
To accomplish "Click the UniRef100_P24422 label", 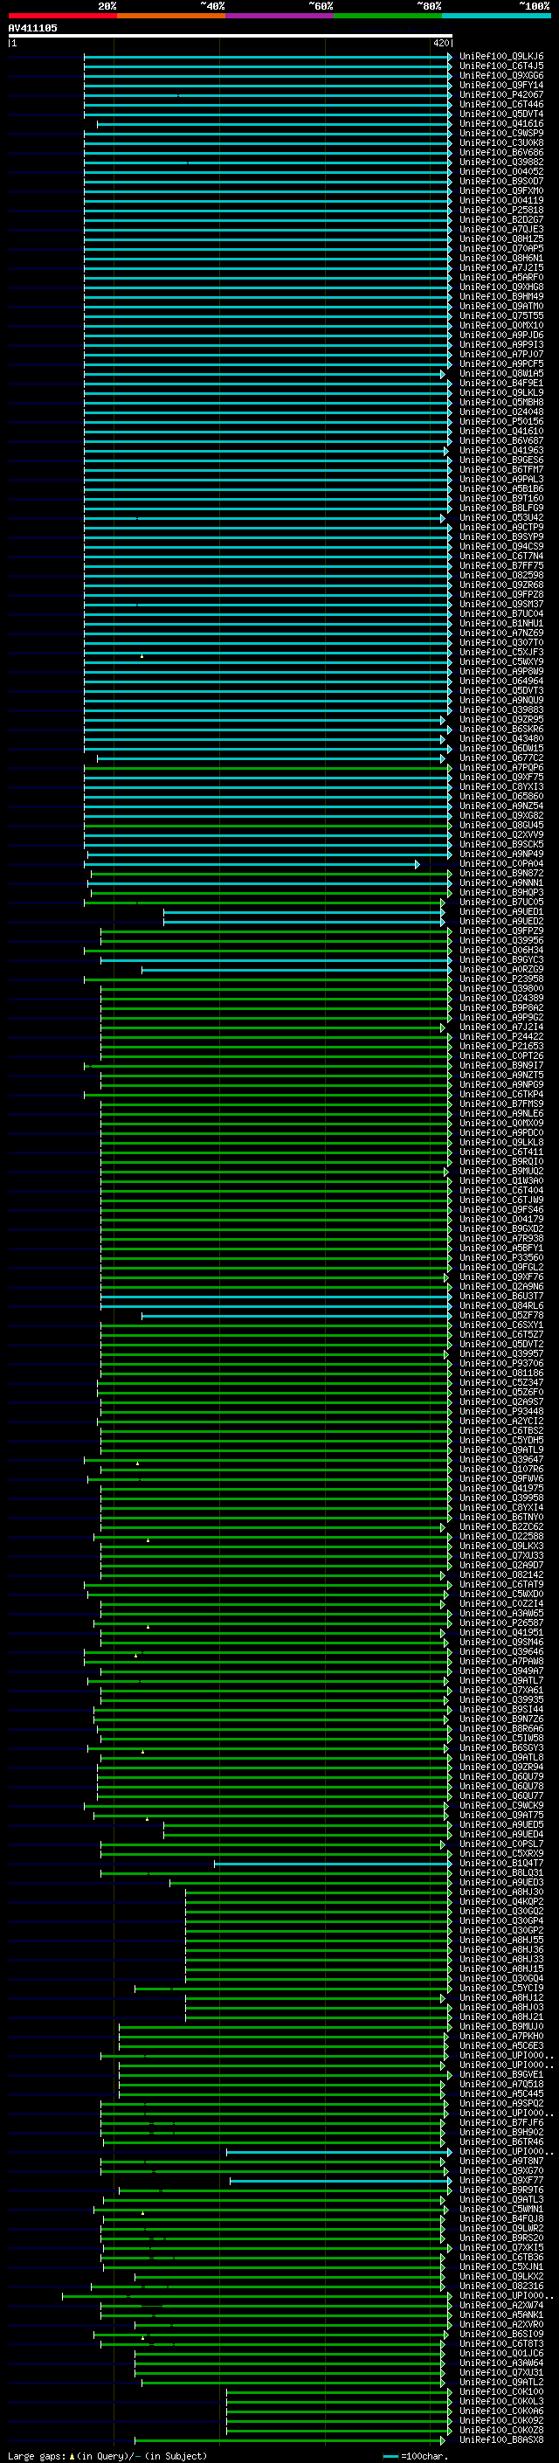I will 501,1036.
